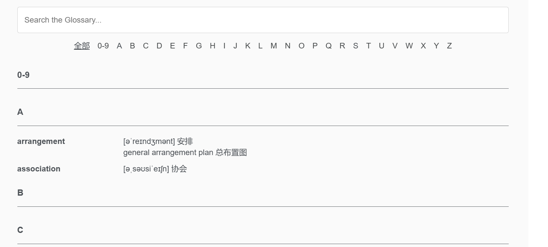
Task: Click the A section heading
Action: tap(20, 112)
